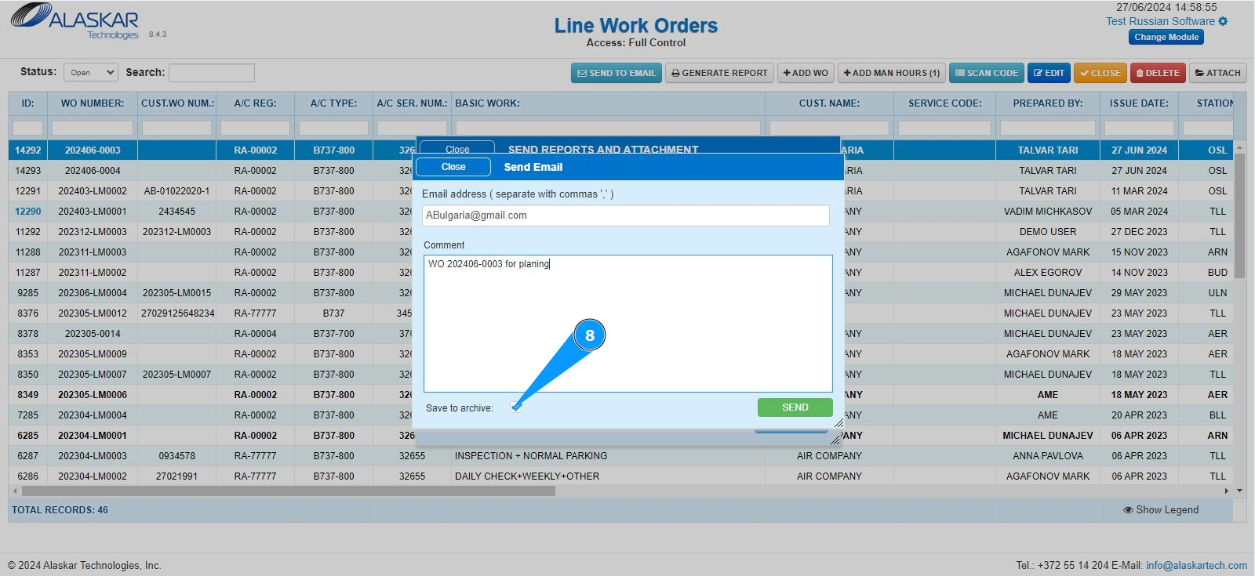
Task: Open the Attach folder button
Action: pos(1217,73)
